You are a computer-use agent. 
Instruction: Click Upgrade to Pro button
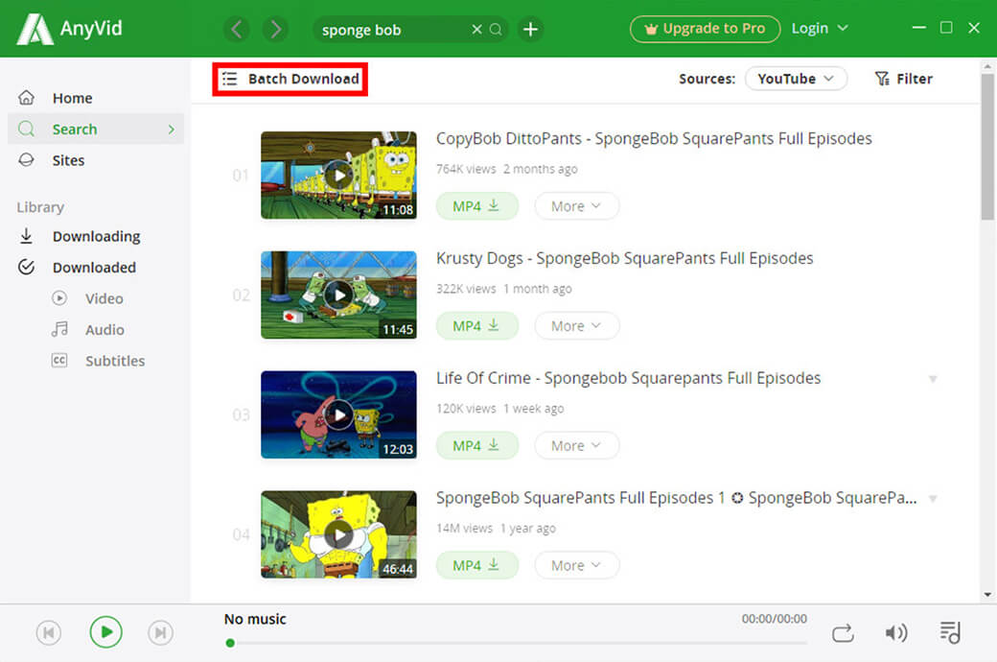click(x=705, y=29)
